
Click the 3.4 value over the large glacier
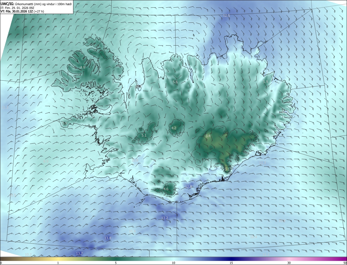tap(208, 136)
